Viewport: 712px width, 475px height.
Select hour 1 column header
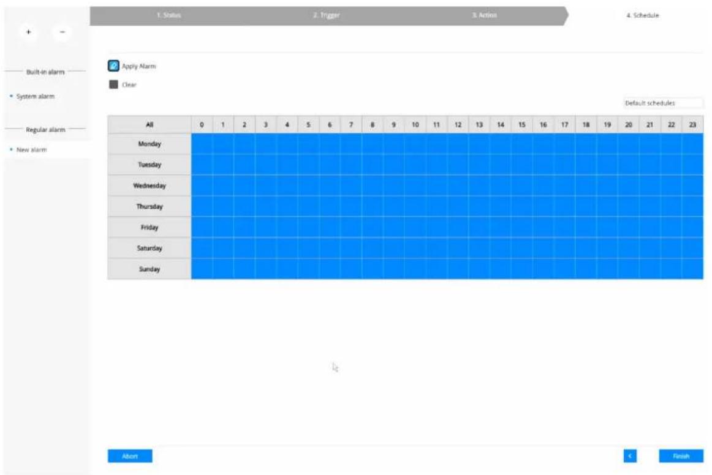[x=223, y=125]
